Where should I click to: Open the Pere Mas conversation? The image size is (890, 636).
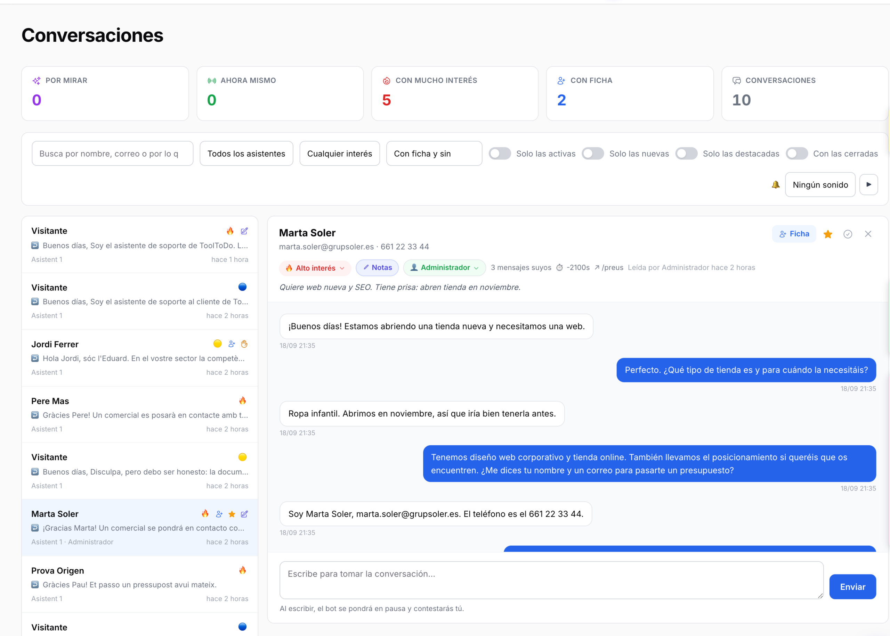139,414
